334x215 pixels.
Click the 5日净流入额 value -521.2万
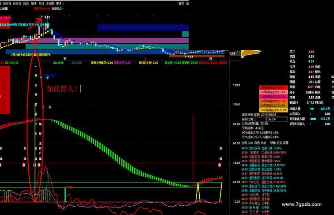[325, 119]
